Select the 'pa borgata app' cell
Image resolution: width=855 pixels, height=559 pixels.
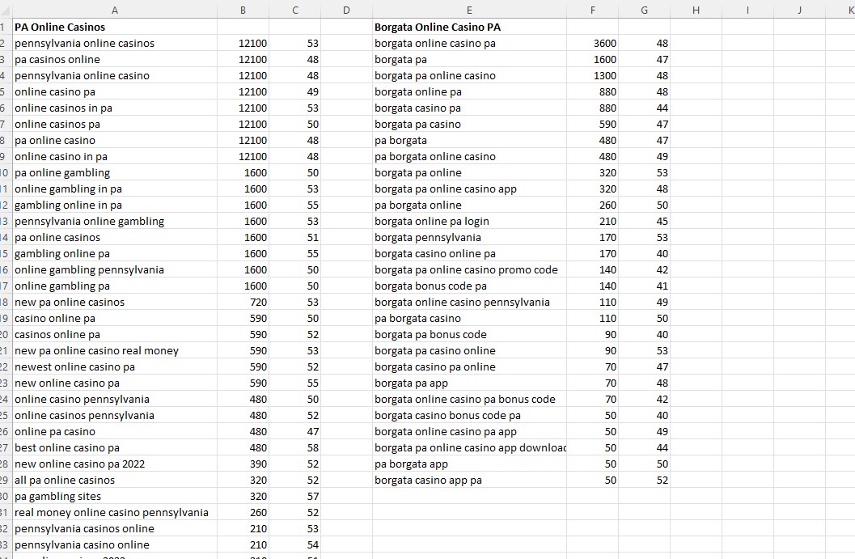pos(469,464)
